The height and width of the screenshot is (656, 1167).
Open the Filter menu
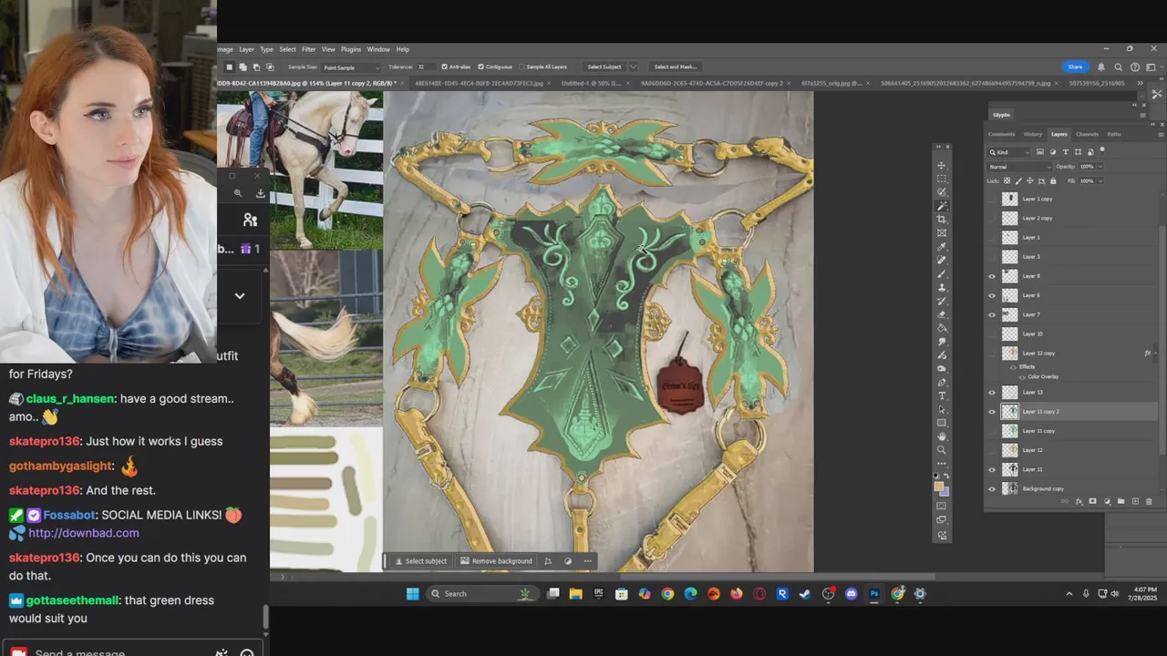click(308, 49)
